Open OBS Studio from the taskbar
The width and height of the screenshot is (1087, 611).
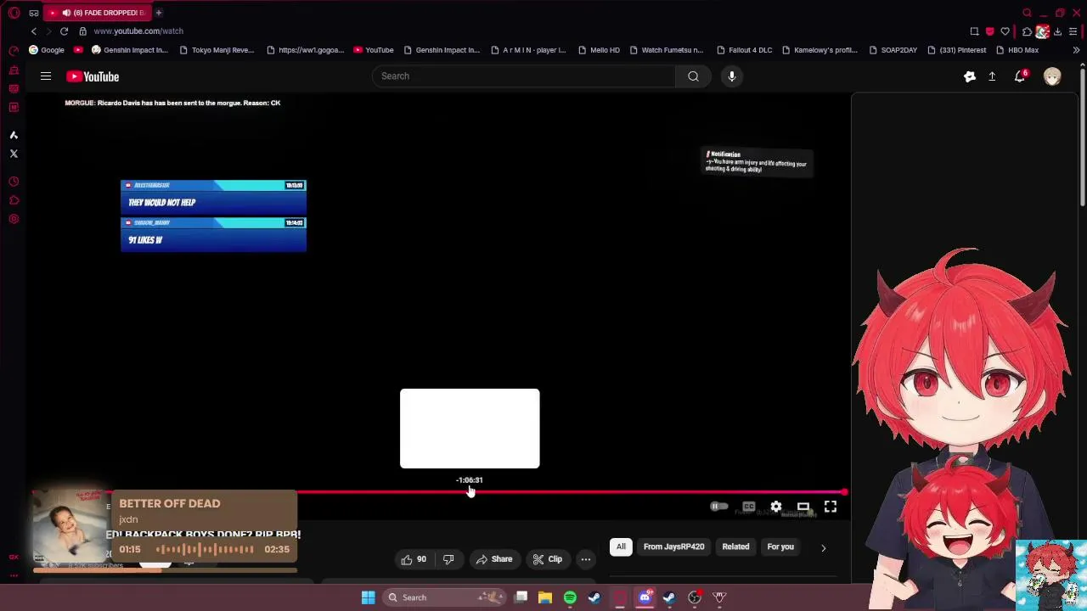(x=695, y=597)
